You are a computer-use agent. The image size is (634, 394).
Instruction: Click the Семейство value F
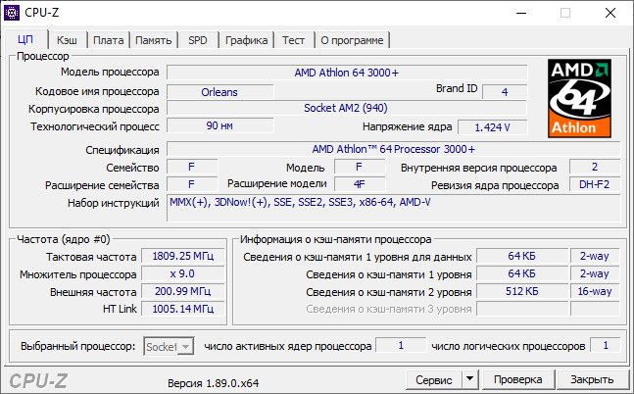tap(192, 167)
